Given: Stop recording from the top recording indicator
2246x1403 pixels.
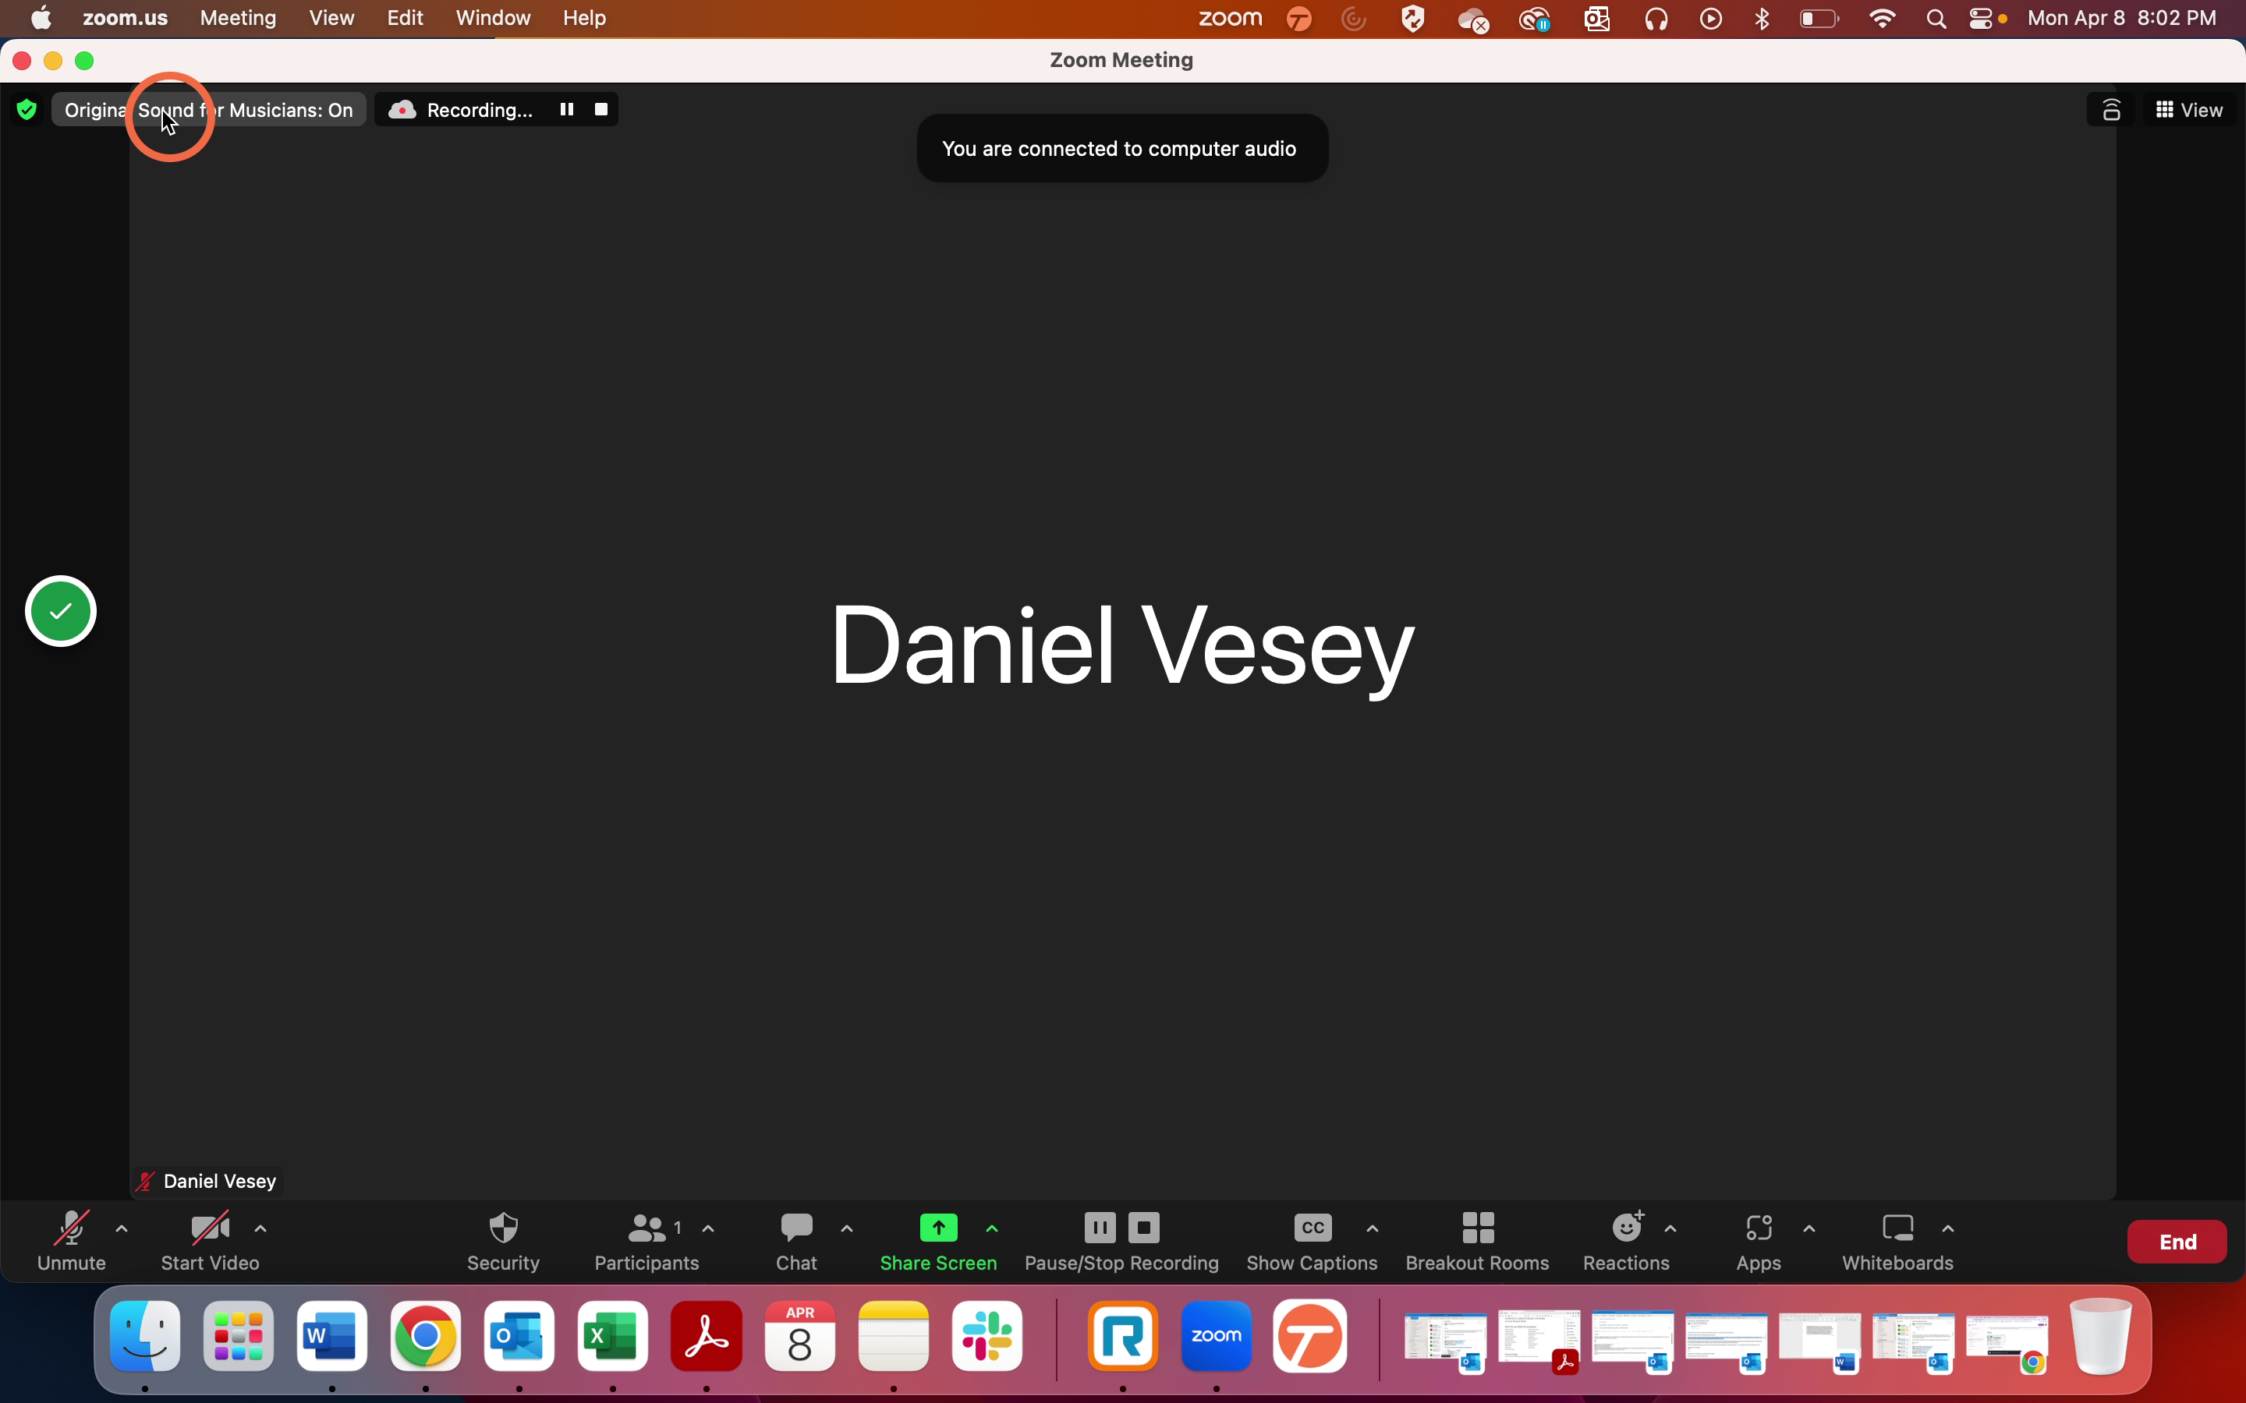Looking at the screenshot, I should tap(601, 109).
